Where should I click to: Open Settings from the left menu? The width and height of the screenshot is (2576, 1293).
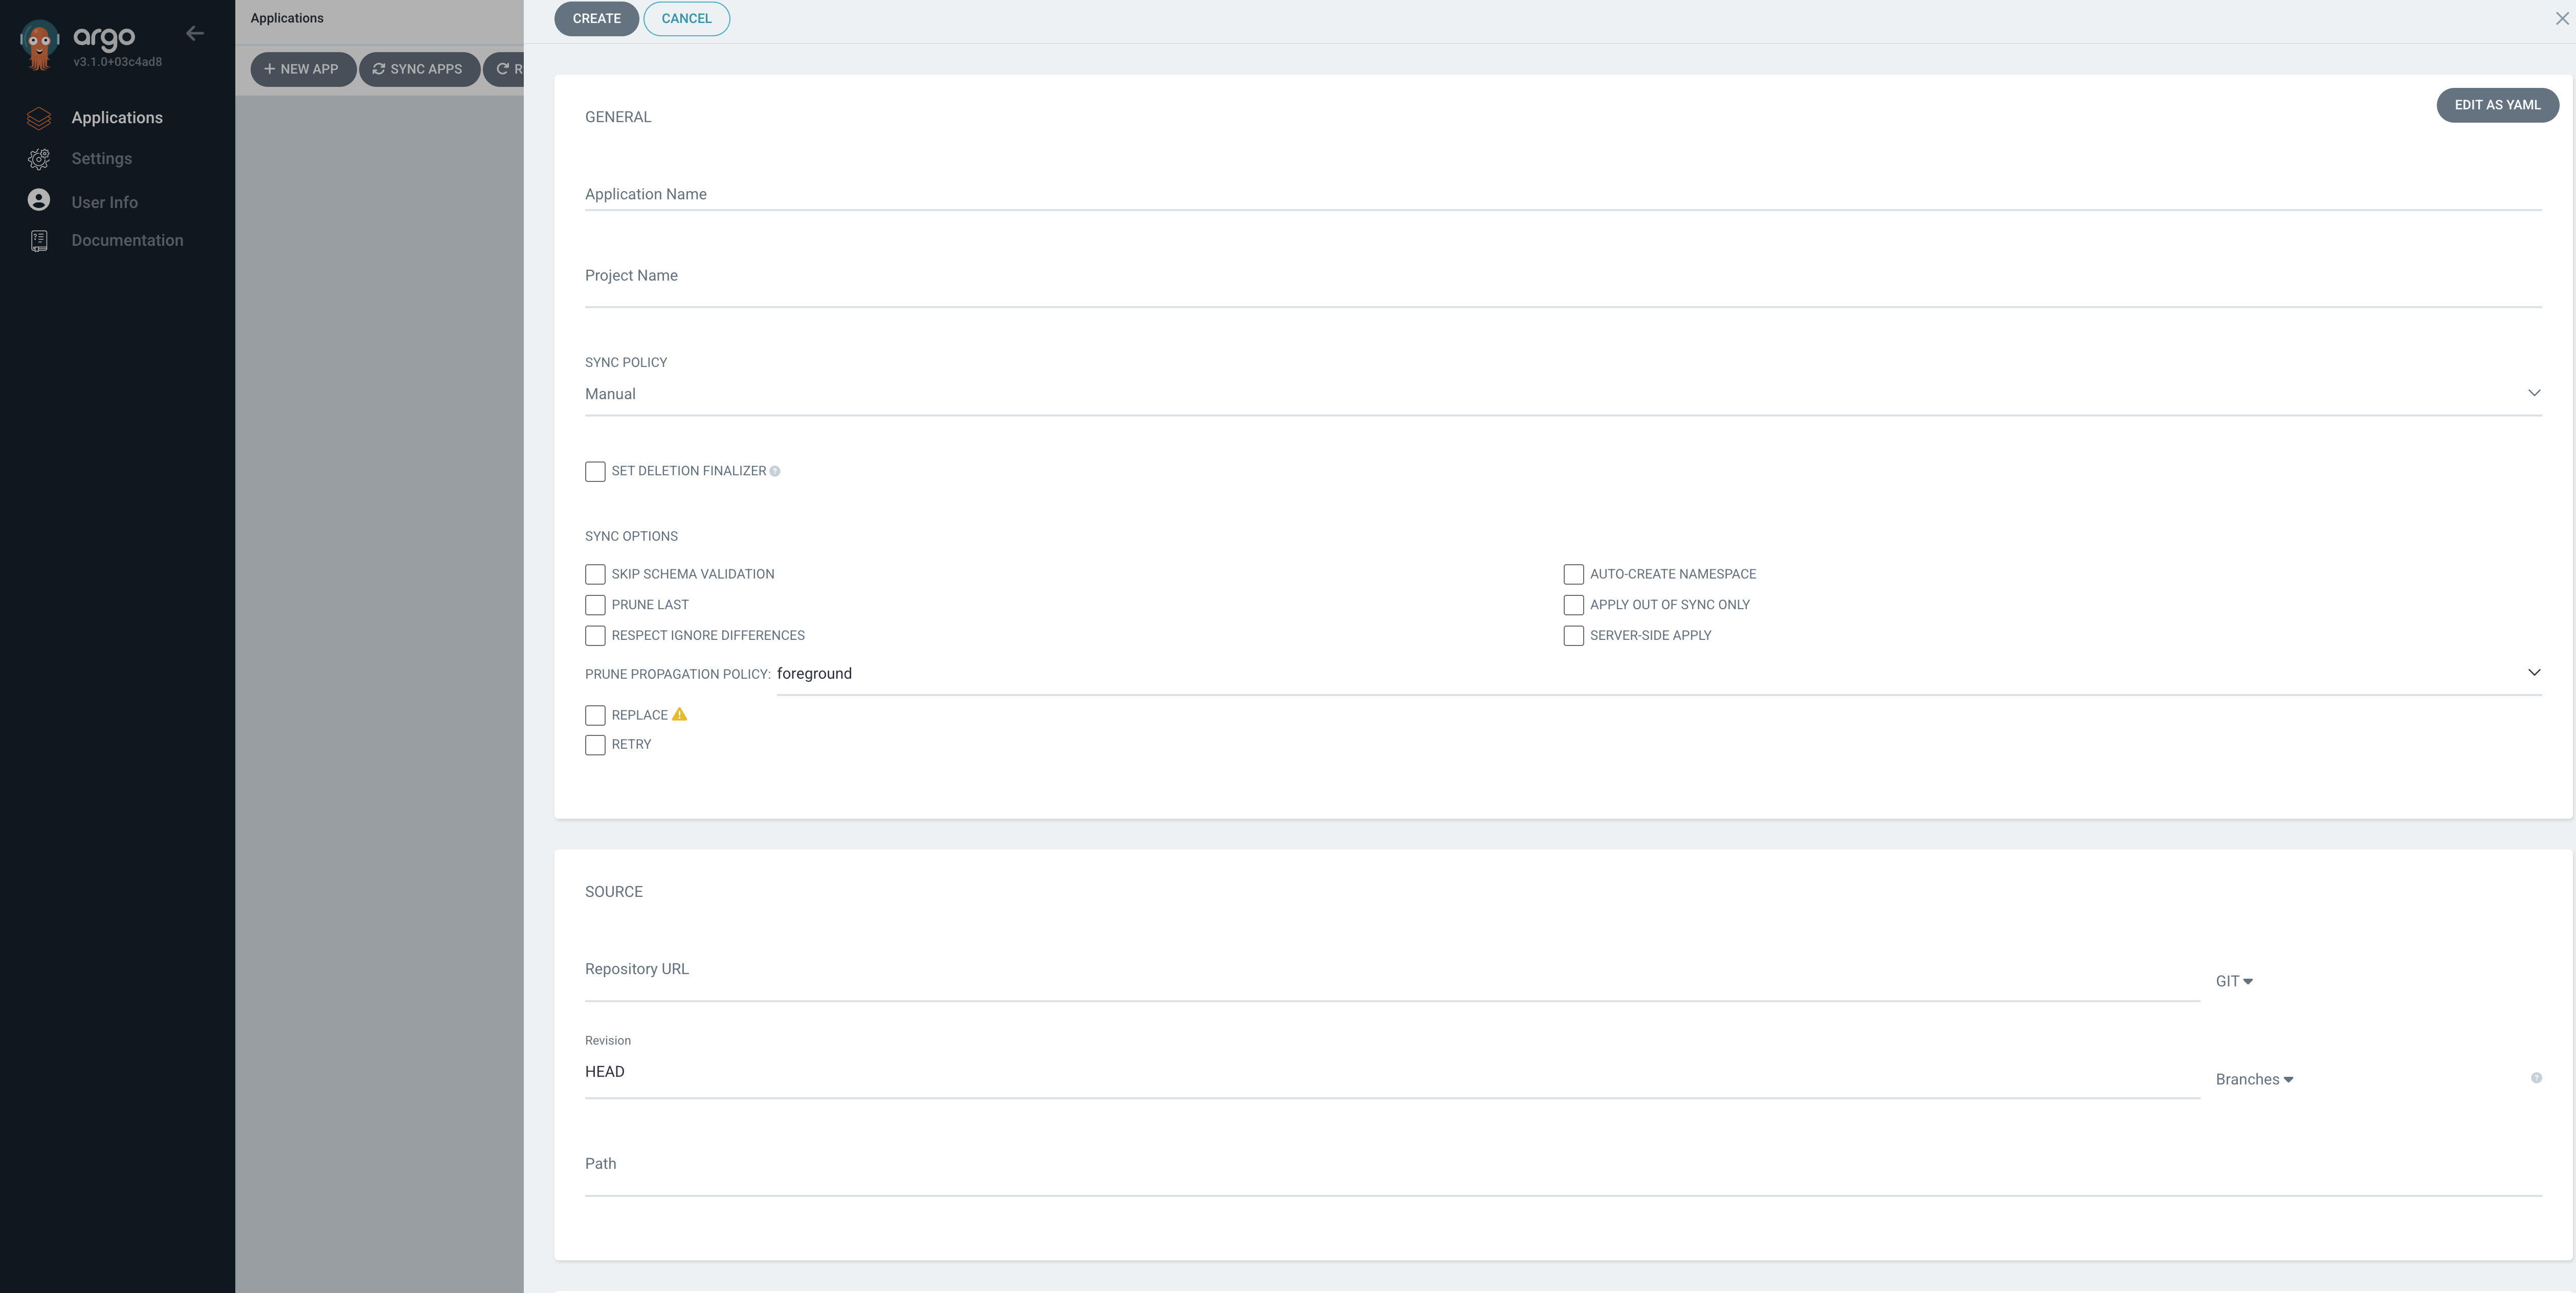coord(101,158)
